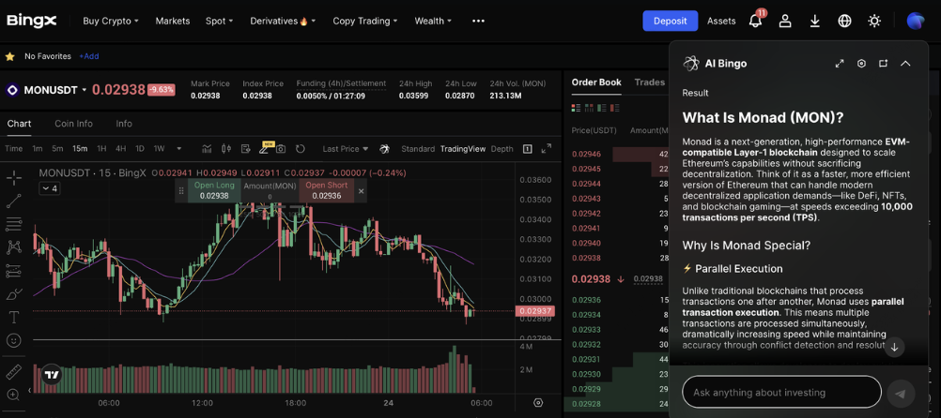Open the Trades tab
The image size is (941, 418).
point(649,82)
